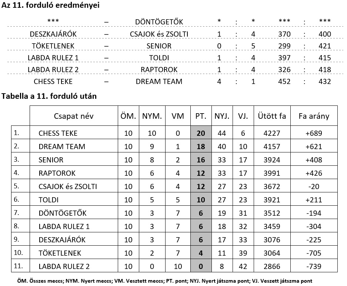
Task: Click the highlighted 20 points cell
Action: coord(201,133)
